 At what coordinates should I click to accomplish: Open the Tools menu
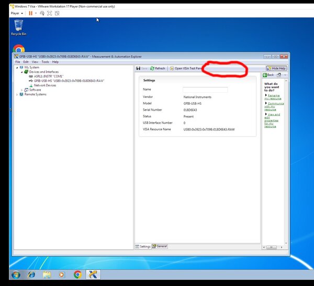(45, 62)
